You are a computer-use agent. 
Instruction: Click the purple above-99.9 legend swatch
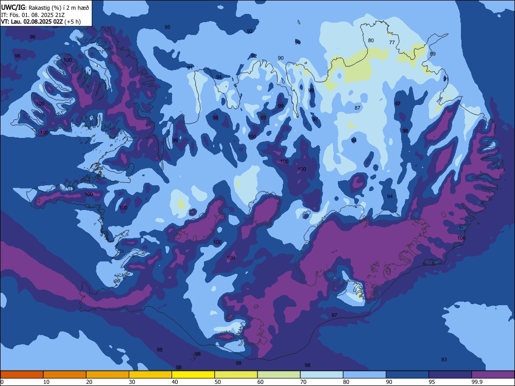click(x=493, y=375)
